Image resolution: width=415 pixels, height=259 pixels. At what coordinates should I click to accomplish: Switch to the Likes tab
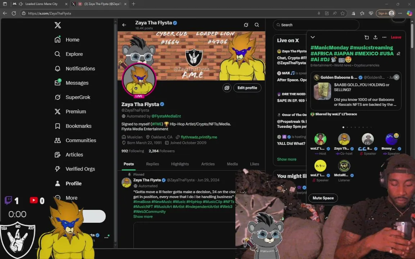(254, 164)
